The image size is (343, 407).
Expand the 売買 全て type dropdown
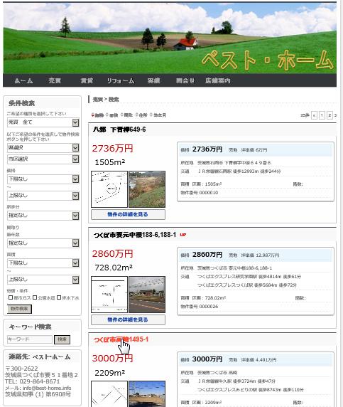click(x=43, y=122)
